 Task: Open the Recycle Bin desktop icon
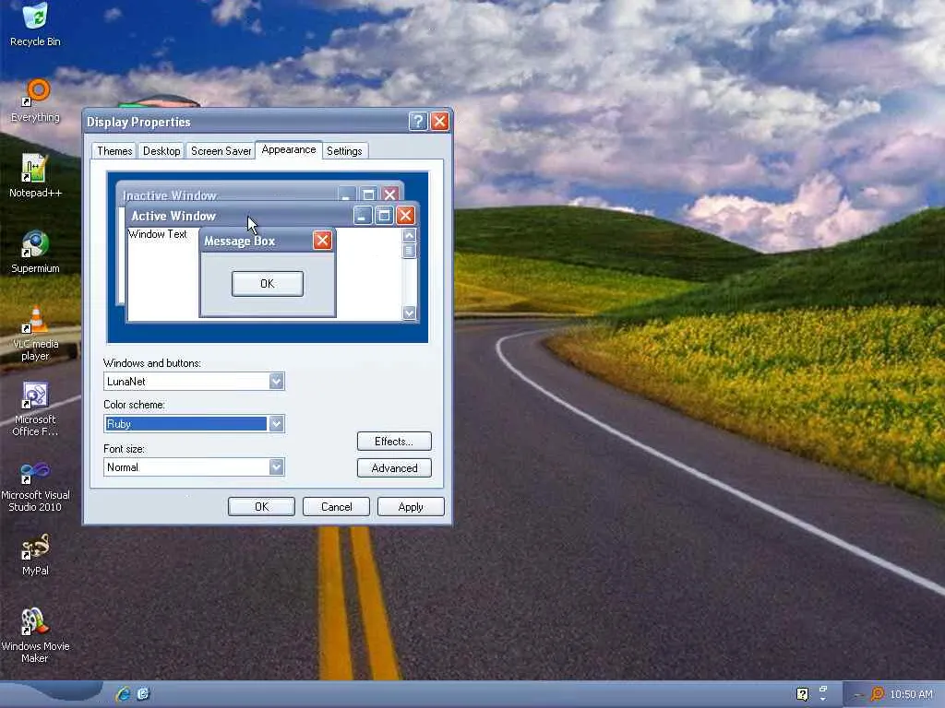[35, 24]
